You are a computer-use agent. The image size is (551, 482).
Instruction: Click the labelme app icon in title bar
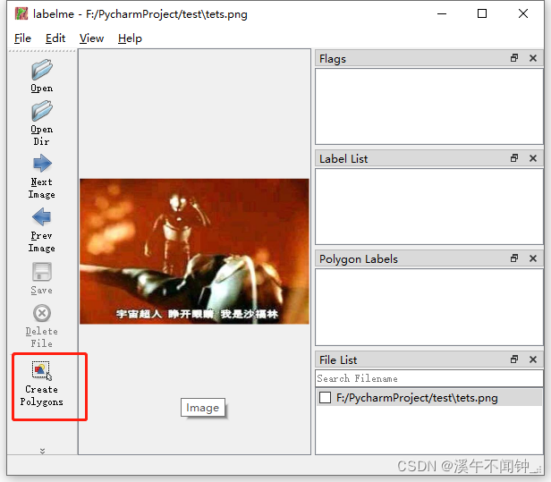21,13
